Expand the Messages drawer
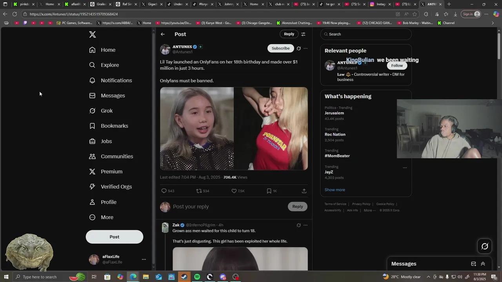 tap(483, 264)
